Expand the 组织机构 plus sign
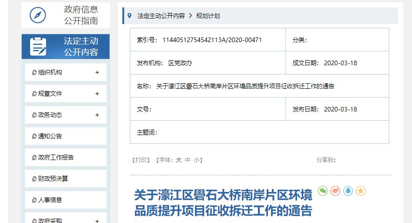Screen dimensions: 412x223 pyautogui.click(x=97, y=73)
